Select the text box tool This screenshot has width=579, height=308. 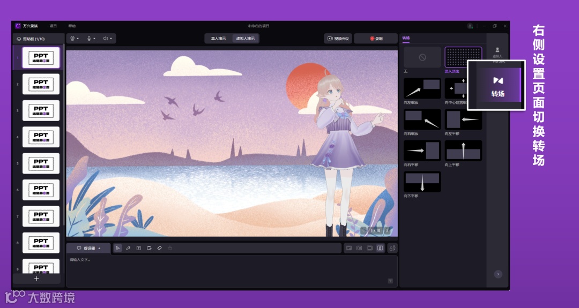point(138,248)
